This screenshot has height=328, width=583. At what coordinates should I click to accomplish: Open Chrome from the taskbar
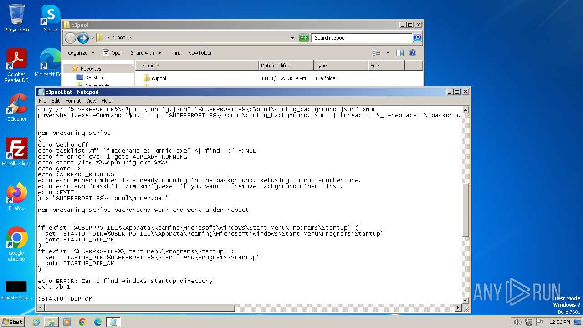(82, 322)
